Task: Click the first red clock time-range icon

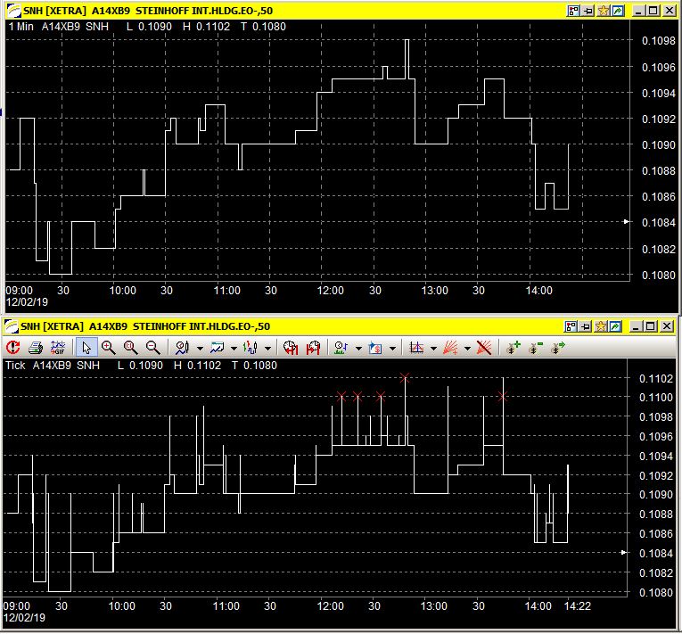Action: tap(291, 347)
